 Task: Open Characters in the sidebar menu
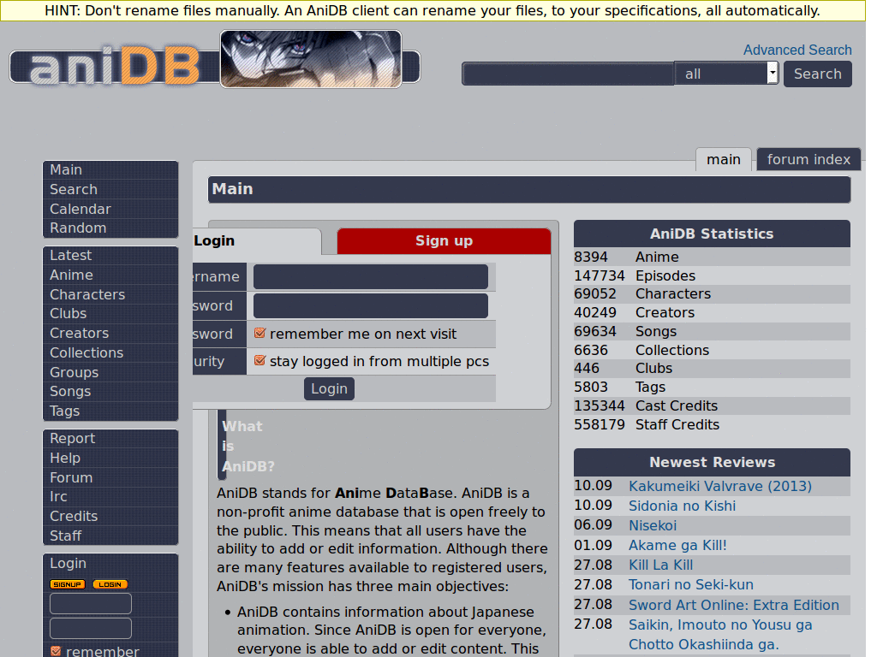click(110, 294)
